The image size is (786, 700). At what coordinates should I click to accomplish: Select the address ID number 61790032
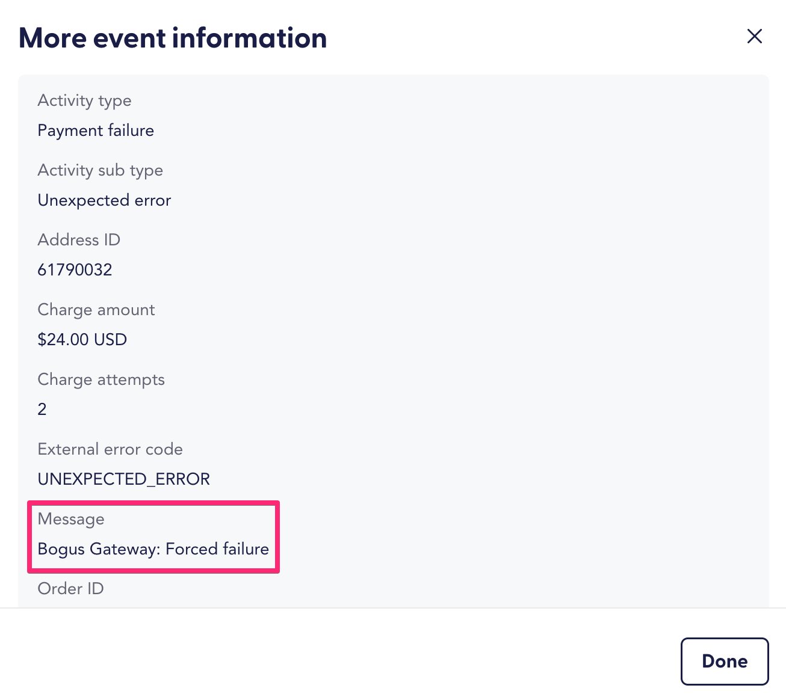[75, 270]
